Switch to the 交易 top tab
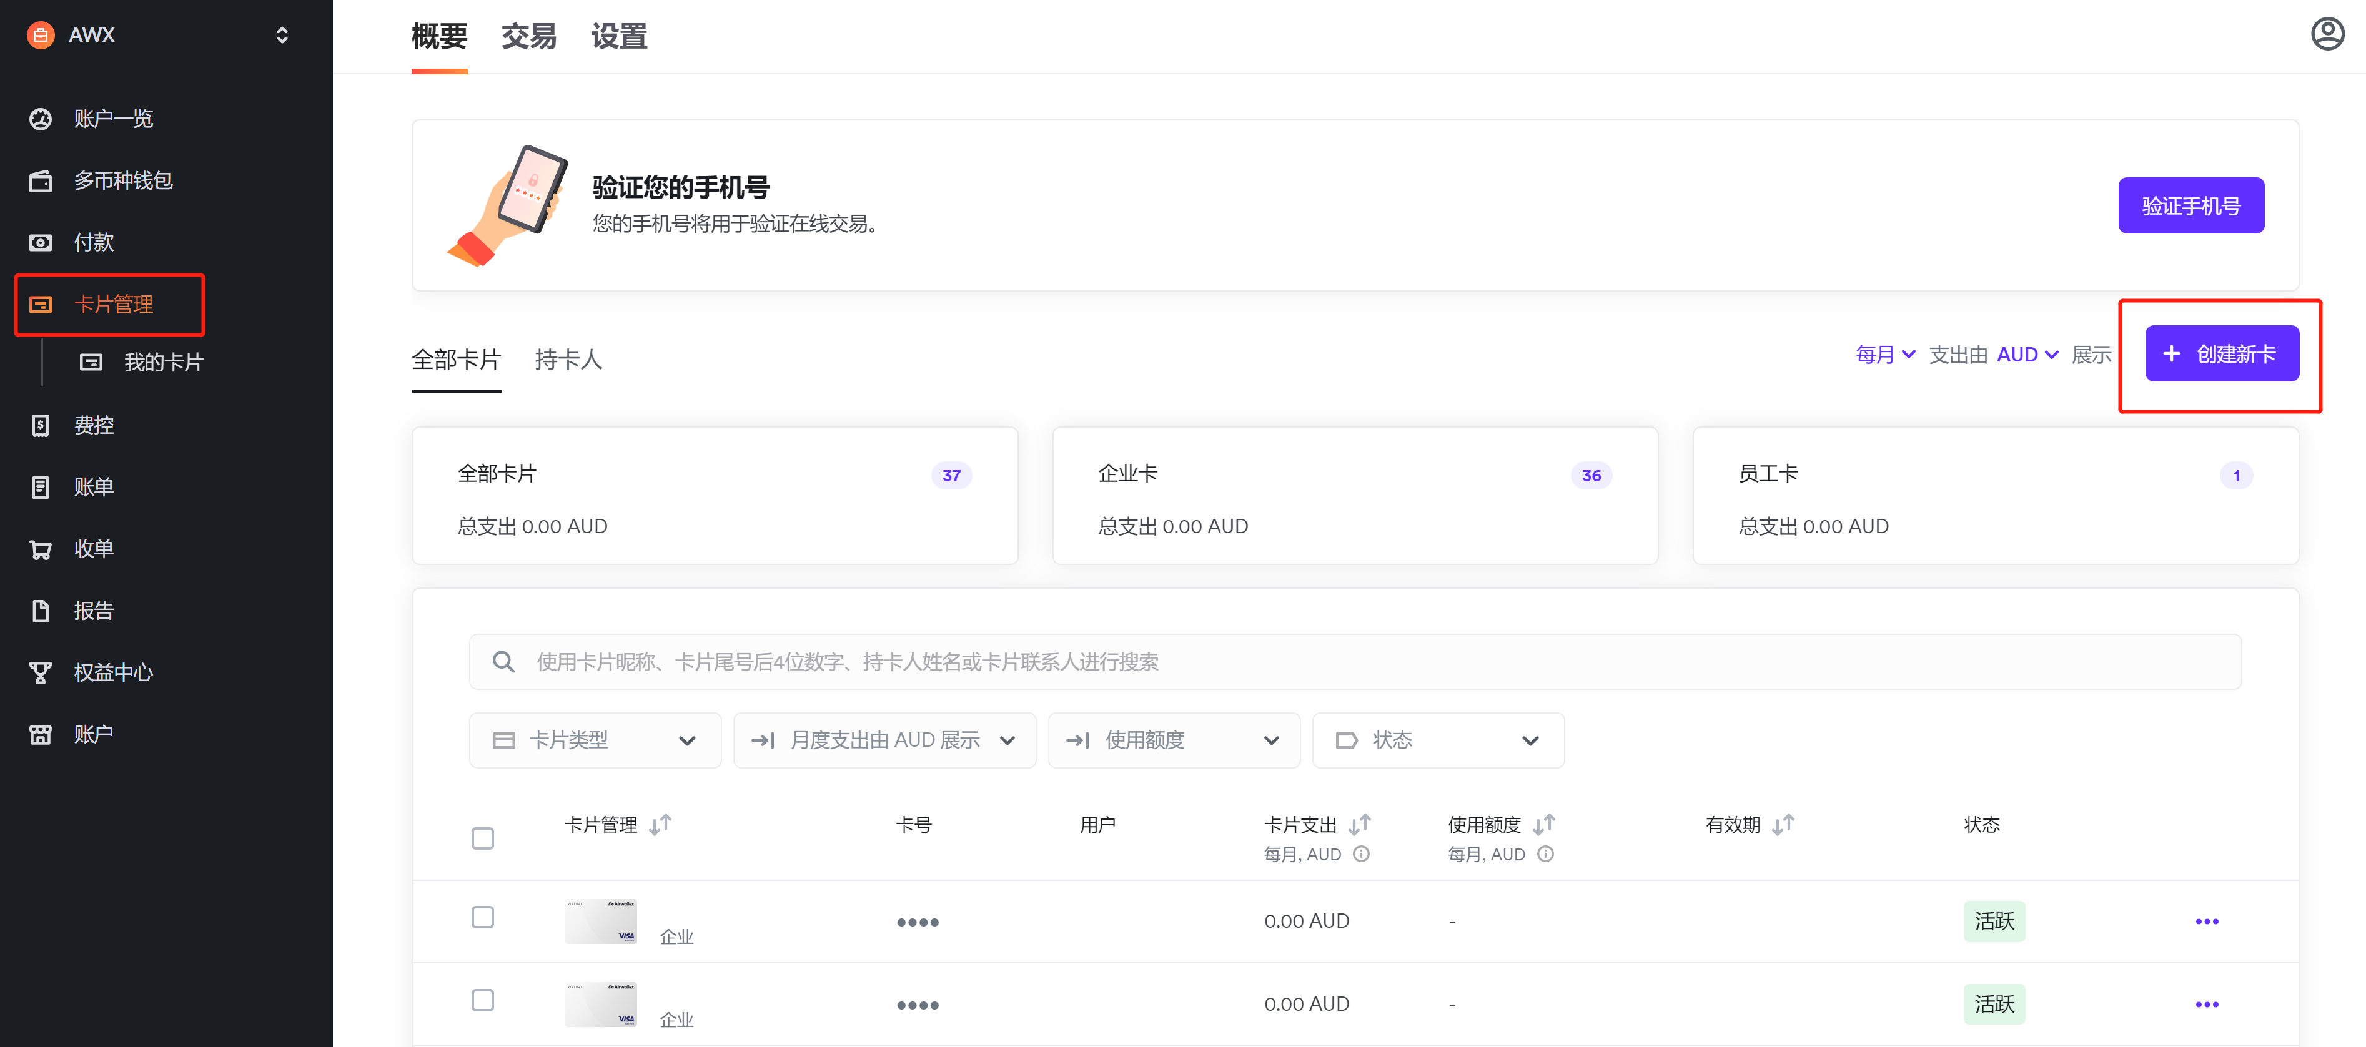Screen dimensions: 2366x1047 (x=528, y=37)
